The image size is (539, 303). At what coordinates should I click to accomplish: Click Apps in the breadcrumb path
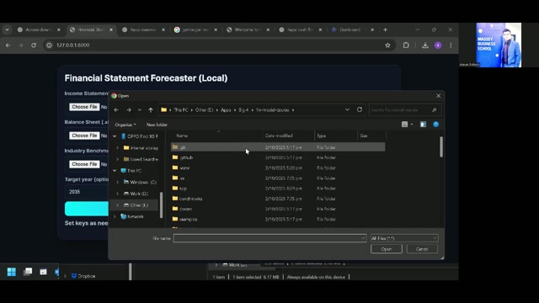pos(226,110)
